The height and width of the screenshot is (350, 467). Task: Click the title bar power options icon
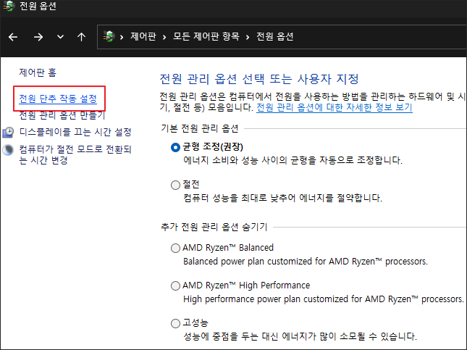click(x=9, y=6)
